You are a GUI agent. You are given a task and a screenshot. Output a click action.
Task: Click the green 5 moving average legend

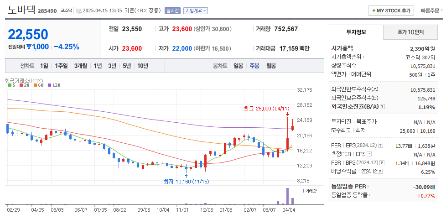tap(11, 85)
